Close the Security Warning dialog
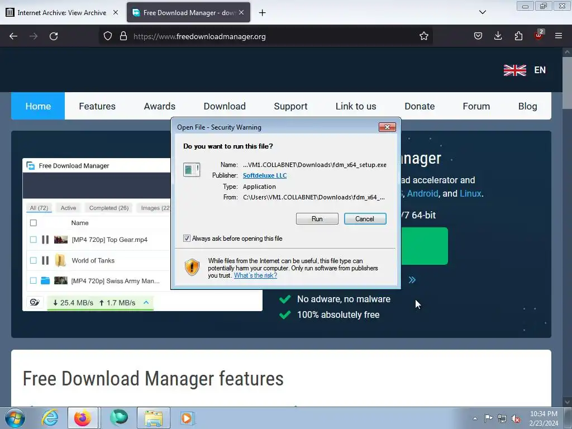 (387, 127)
